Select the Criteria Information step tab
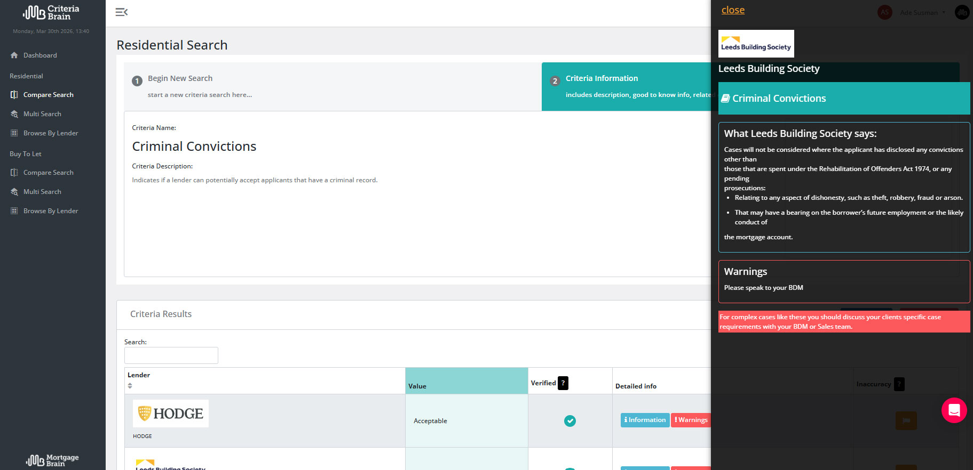The image size is (973, 470). tap(626, 86)
